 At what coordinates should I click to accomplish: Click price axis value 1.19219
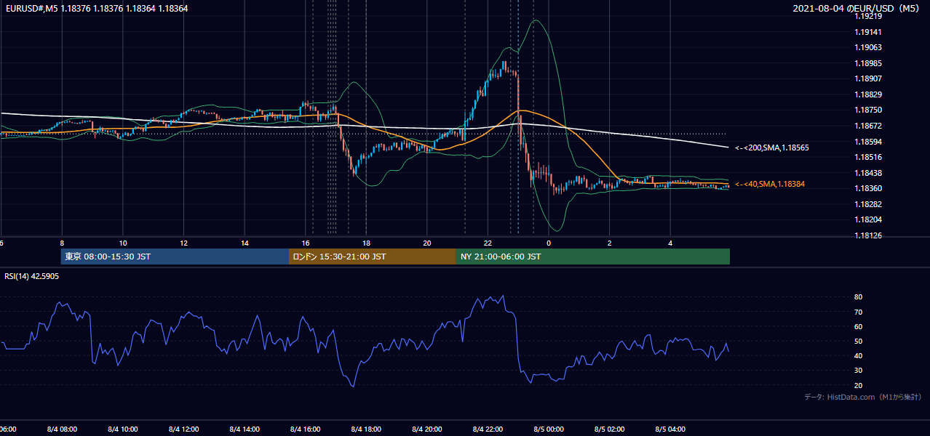click(867, 16)
